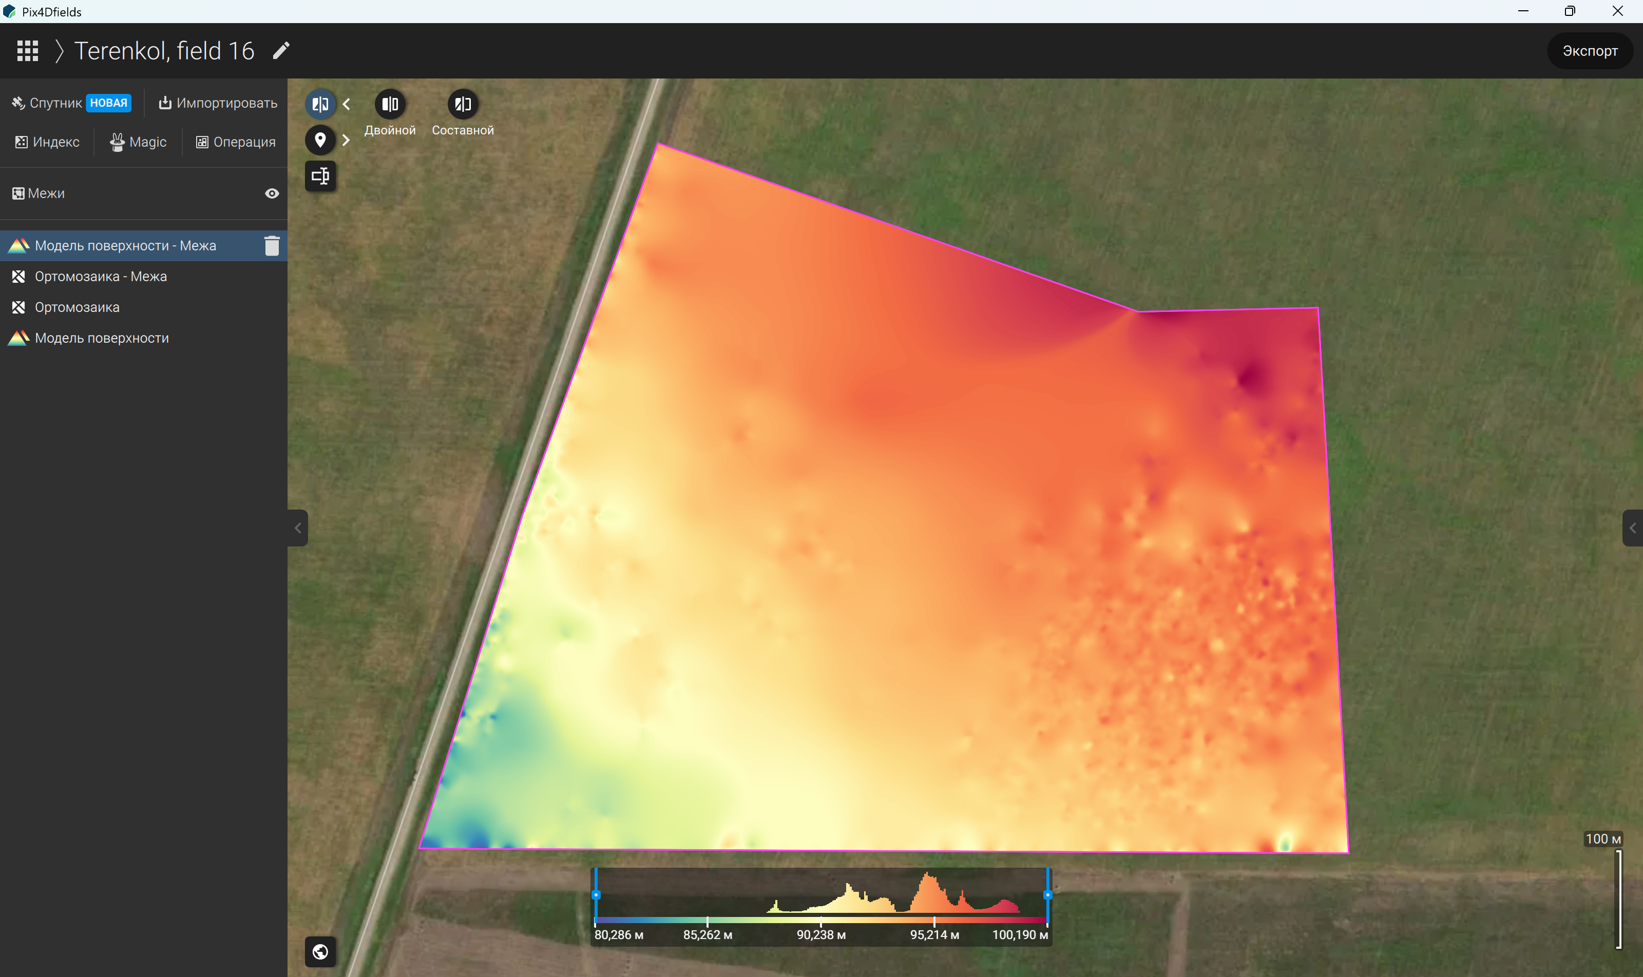Image resolution: width=1643 pixels, height=977 pixels.
Task: Click the Импортировать button
Action: (218, 103)
